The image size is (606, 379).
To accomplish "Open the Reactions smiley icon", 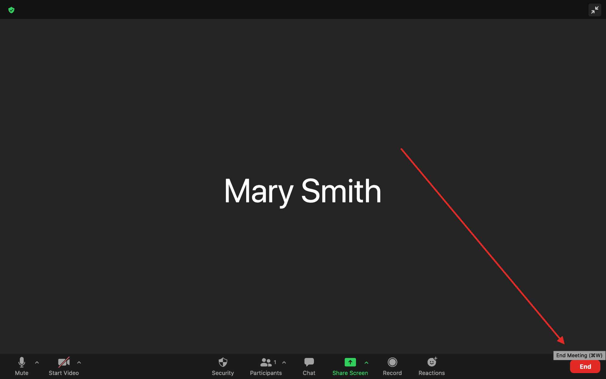I will (x=432, y=362).
